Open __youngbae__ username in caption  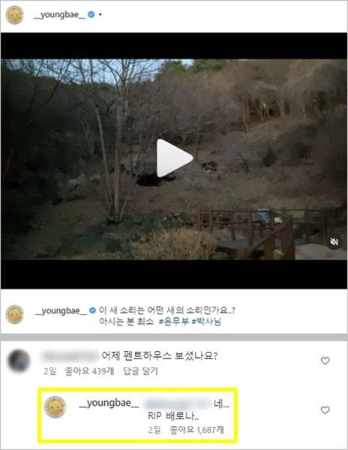coord(61,310)
